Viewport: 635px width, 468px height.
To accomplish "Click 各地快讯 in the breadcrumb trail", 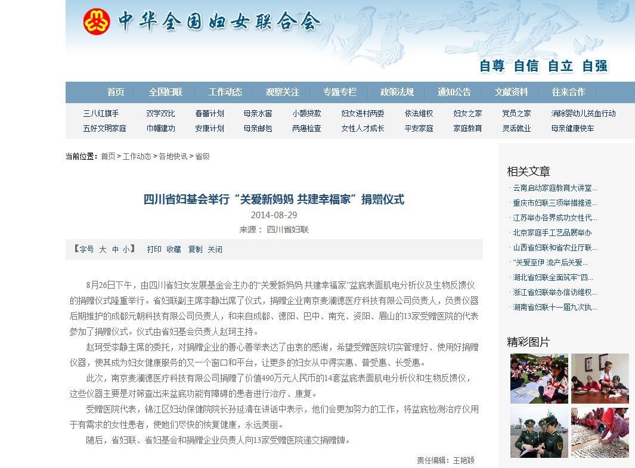I will 171,157.
